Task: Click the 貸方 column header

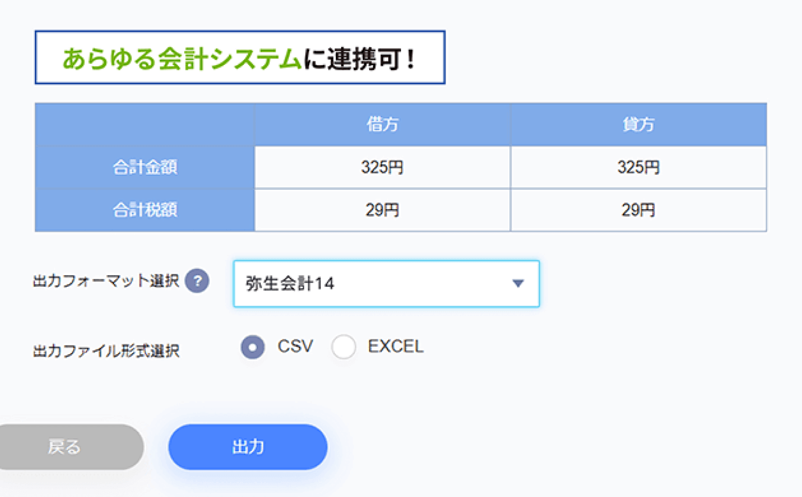Action: click(x=638, y=125)
